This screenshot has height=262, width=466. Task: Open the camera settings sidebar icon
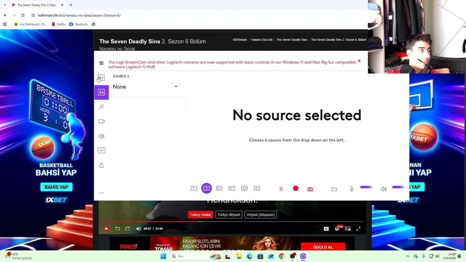(x=102, y=121)
